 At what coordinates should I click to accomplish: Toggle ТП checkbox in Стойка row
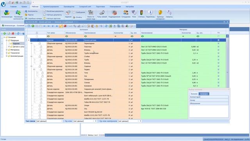click(x=218, y=56)
